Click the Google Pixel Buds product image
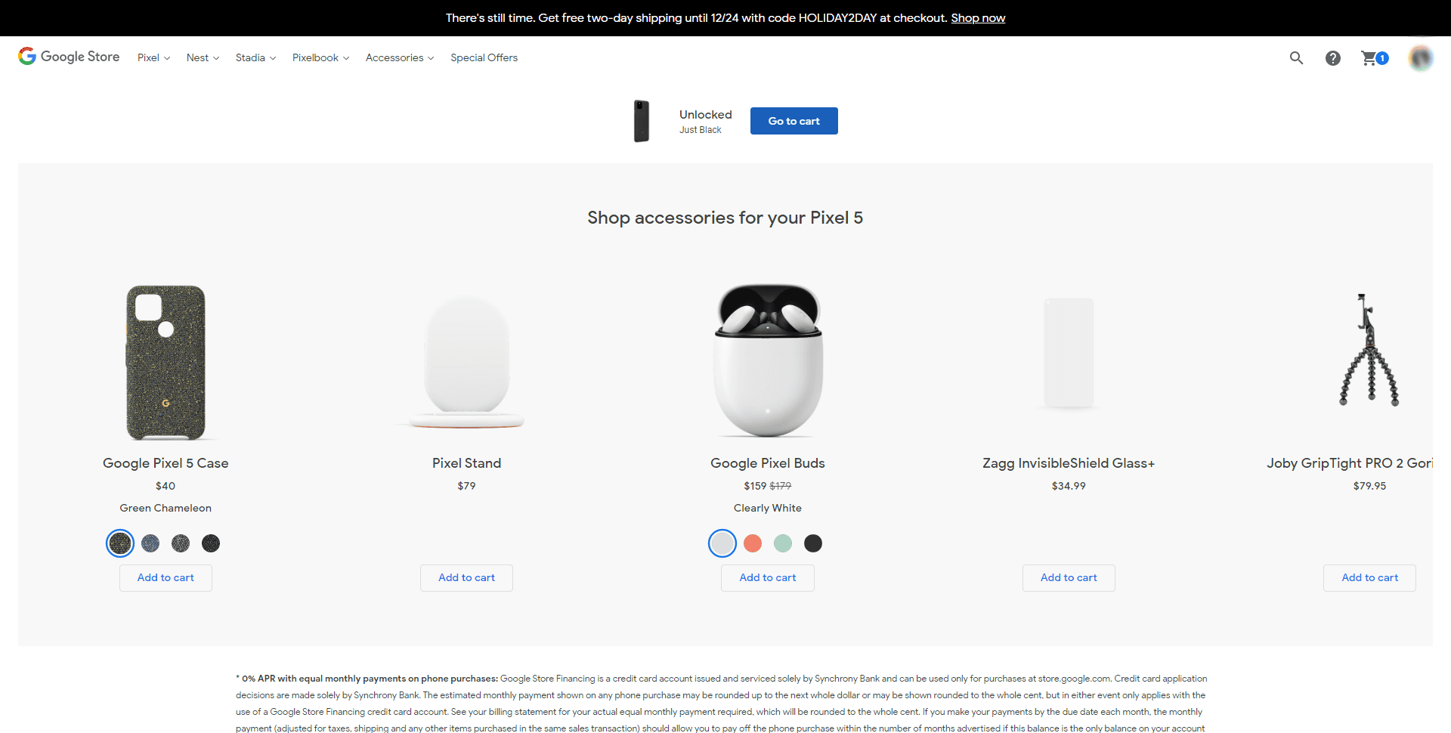Screen dimensions: 1451x733 point(768,360)
